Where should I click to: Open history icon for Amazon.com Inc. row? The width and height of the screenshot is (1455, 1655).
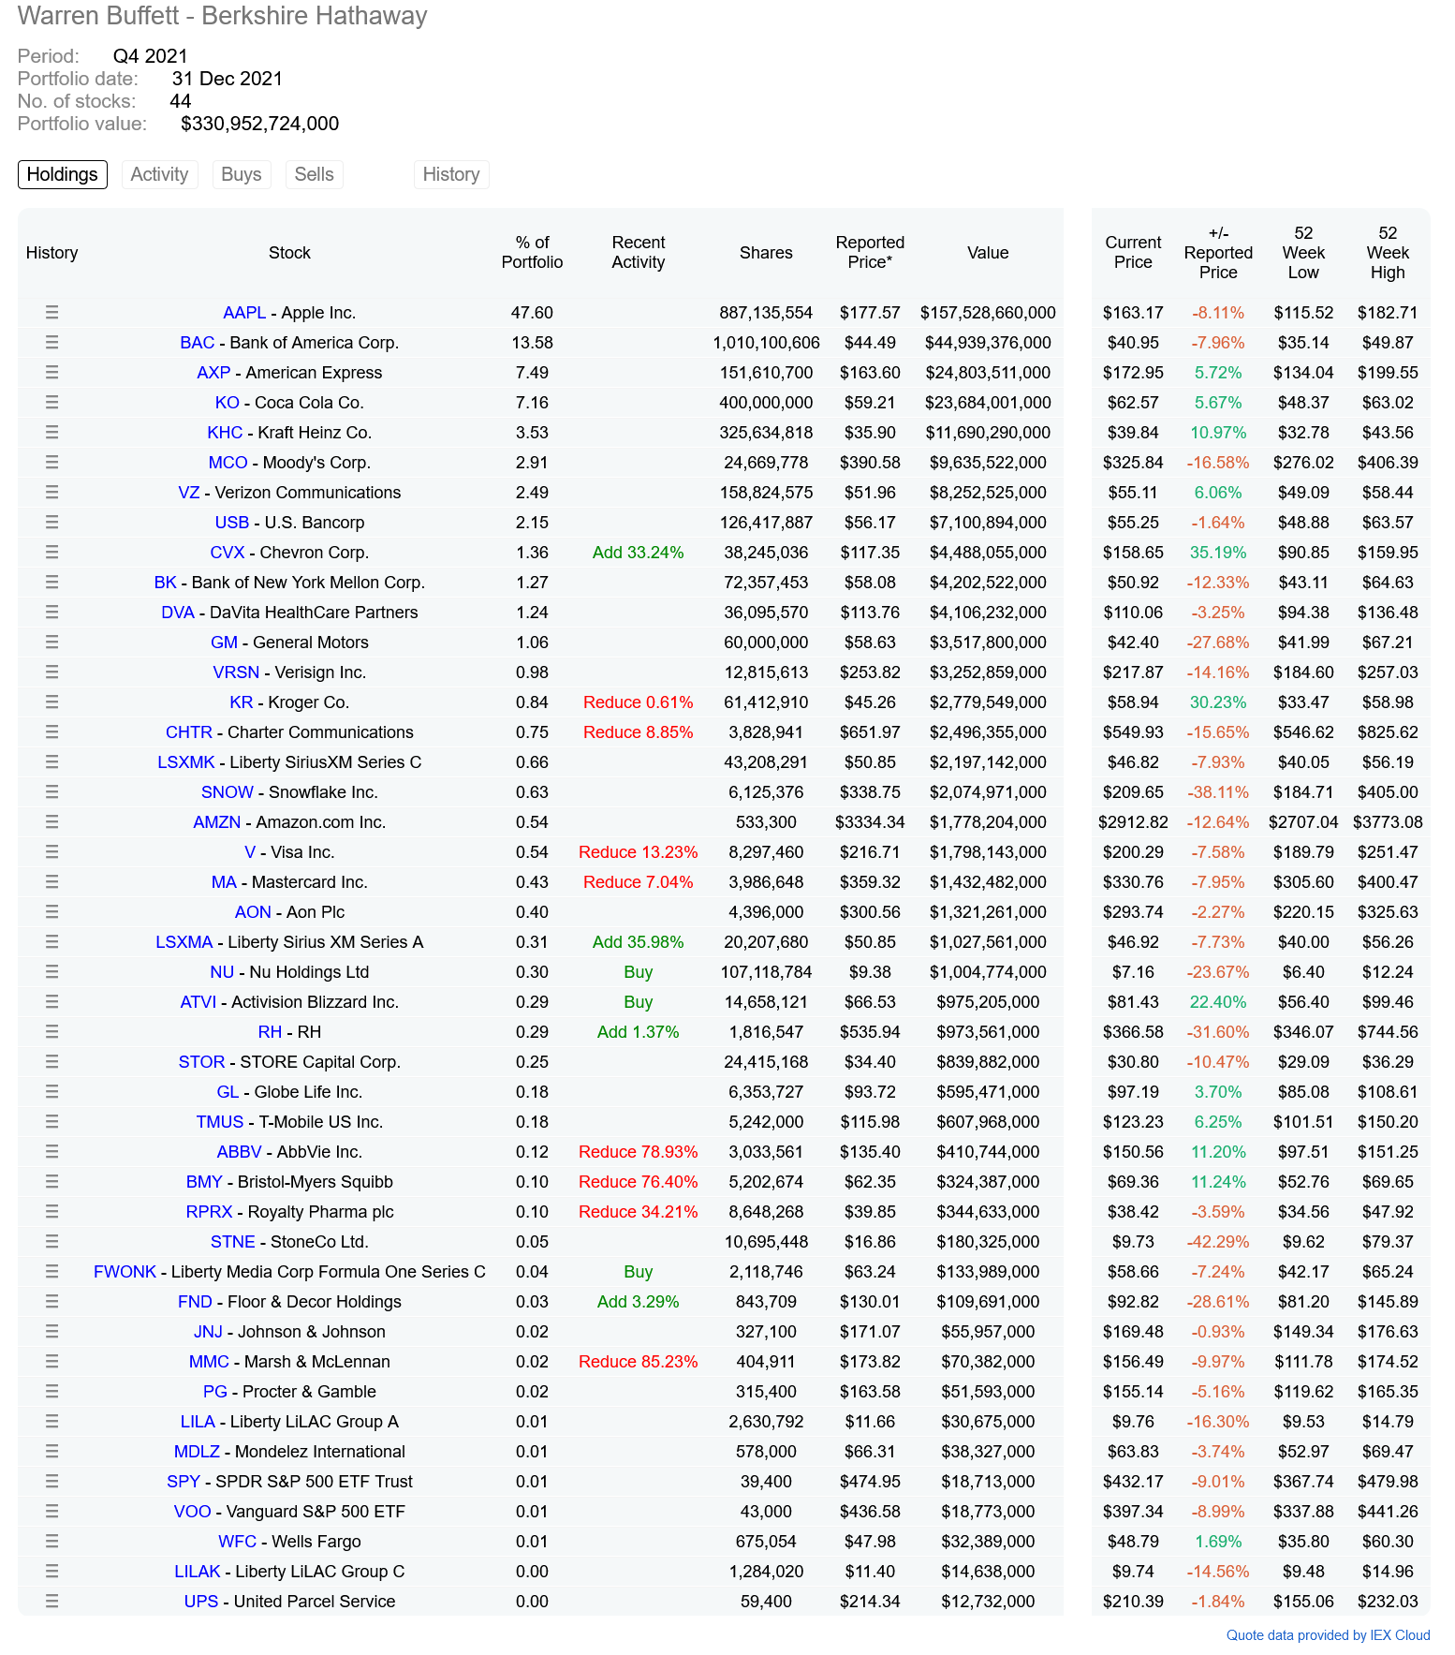pyautogui.click(x=51, y=822)
